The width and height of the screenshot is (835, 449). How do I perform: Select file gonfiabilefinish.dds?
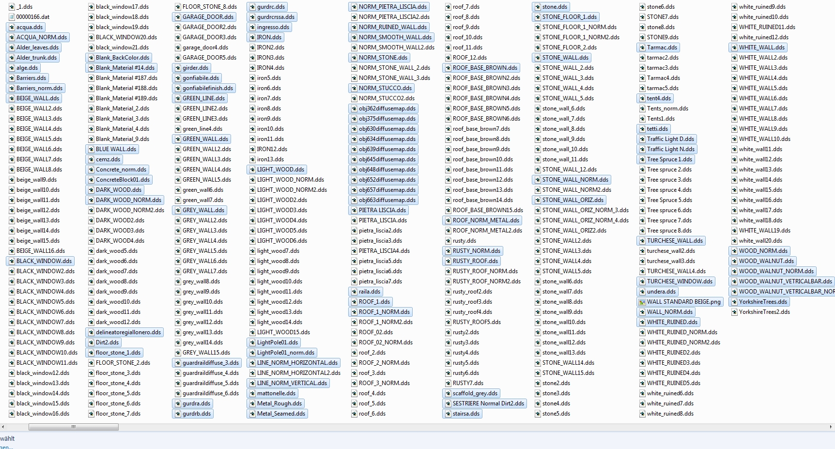coord(203,88)
